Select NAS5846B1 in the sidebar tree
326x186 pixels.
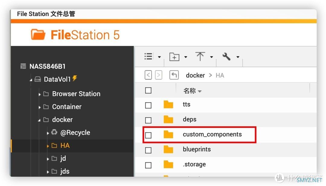47,66
